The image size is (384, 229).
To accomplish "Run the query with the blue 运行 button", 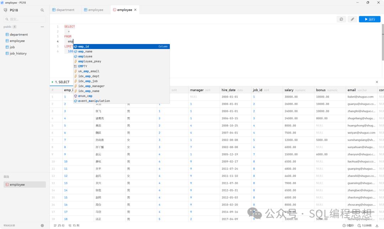I will coord(369,19).
